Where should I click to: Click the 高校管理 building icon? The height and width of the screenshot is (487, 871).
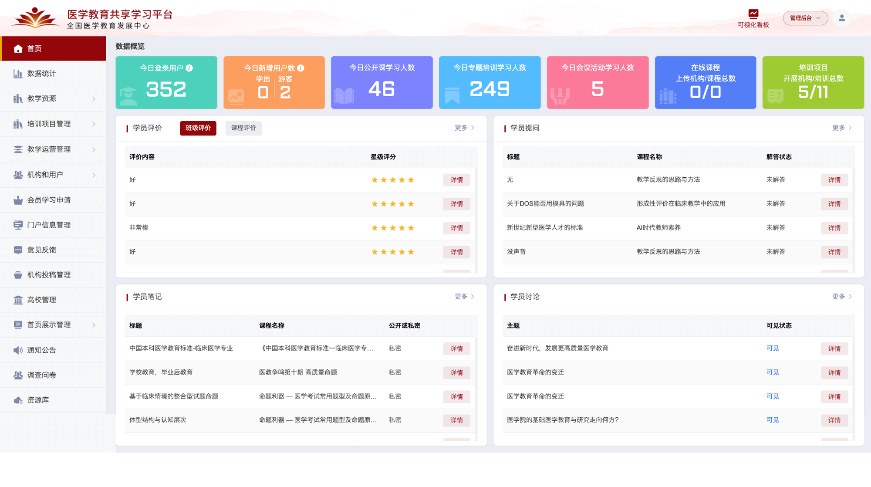[x=18, y=300]
